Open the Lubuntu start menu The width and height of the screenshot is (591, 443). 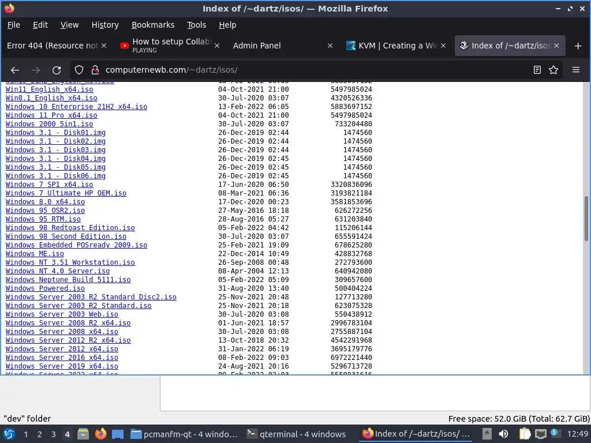point(9,434)
